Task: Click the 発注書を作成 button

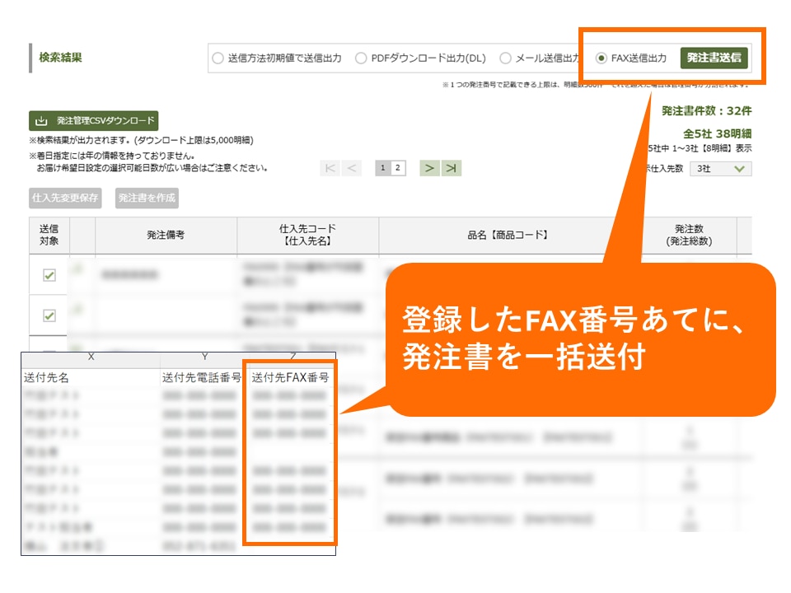Action: [147, 198]
